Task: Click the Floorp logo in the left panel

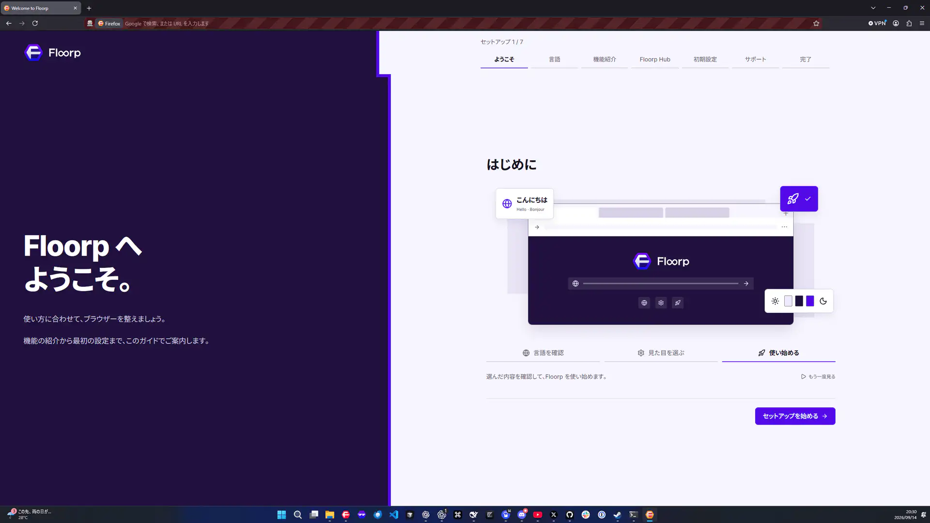Action: 52,52
